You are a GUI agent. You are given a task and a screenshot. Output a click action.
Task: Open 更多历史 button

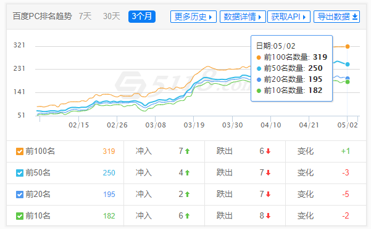193,17
